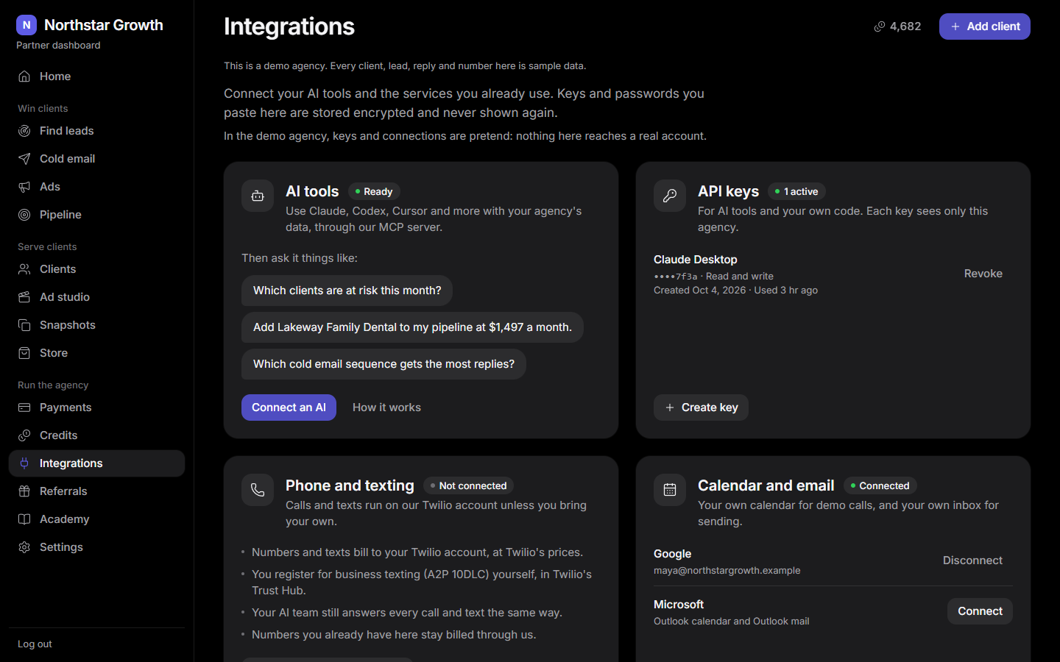Click the Connect an AI button

pyautogui.click(x=289, y=407)
